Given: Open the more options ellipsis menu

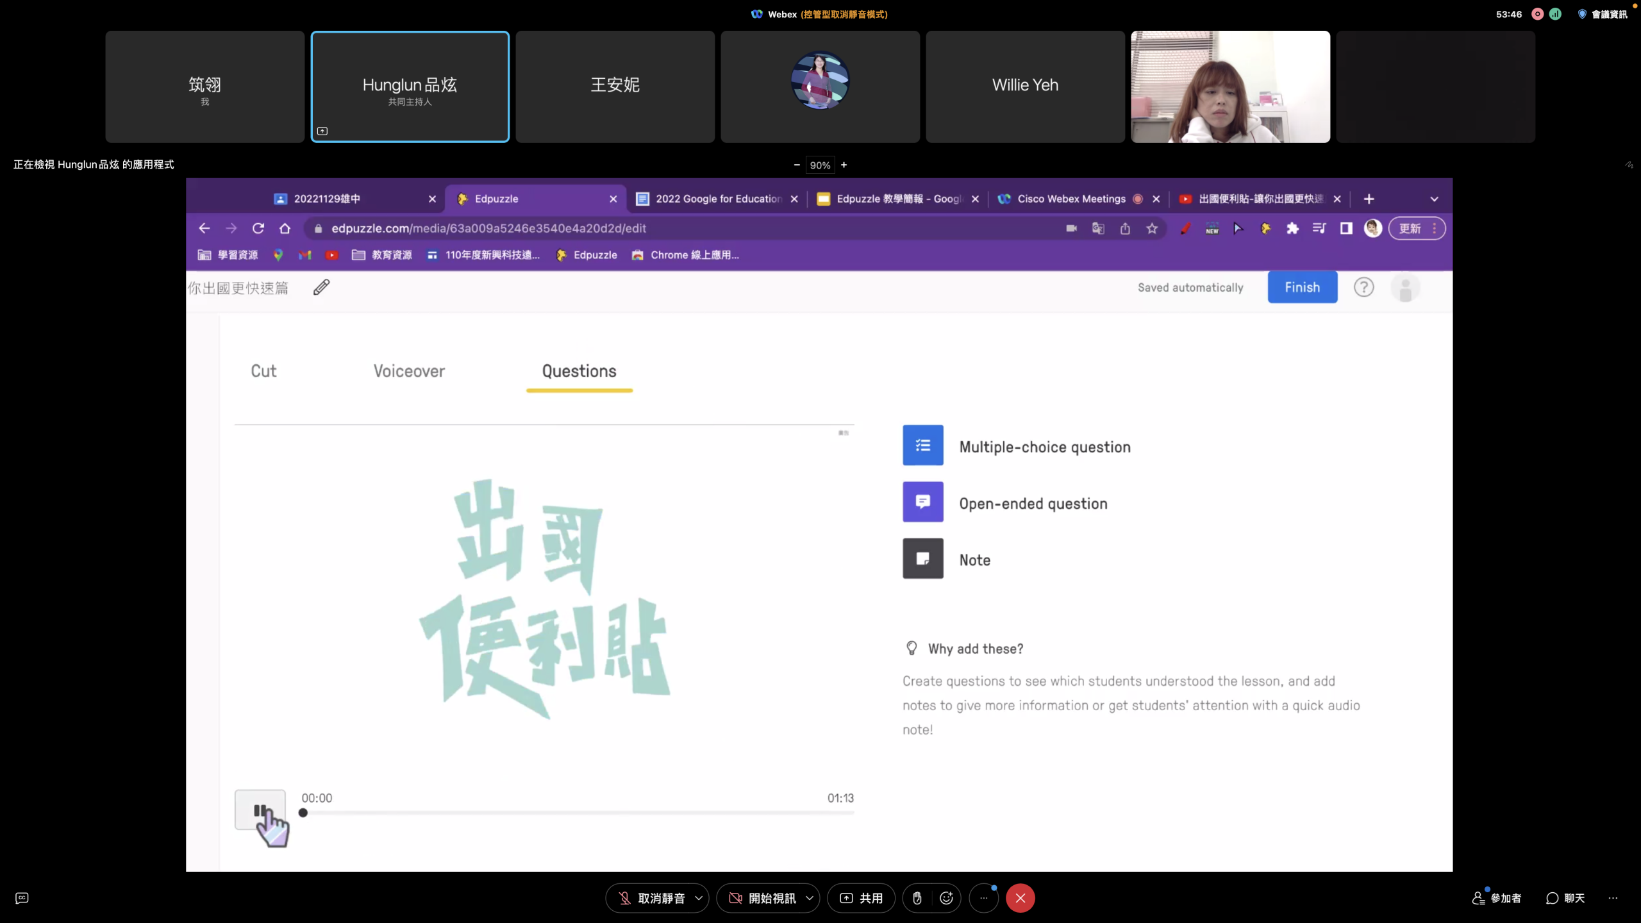Looking at the screenshot, I should point(983,898).
